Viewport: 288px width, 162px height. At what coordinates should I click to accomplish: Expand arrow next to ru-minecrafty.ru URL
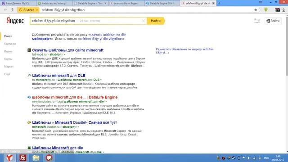click(x=101, y=80)
